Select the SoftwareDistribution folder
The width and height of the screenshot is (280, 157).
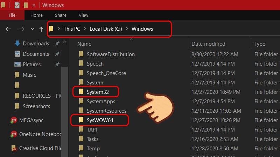(x=111, y=54)
